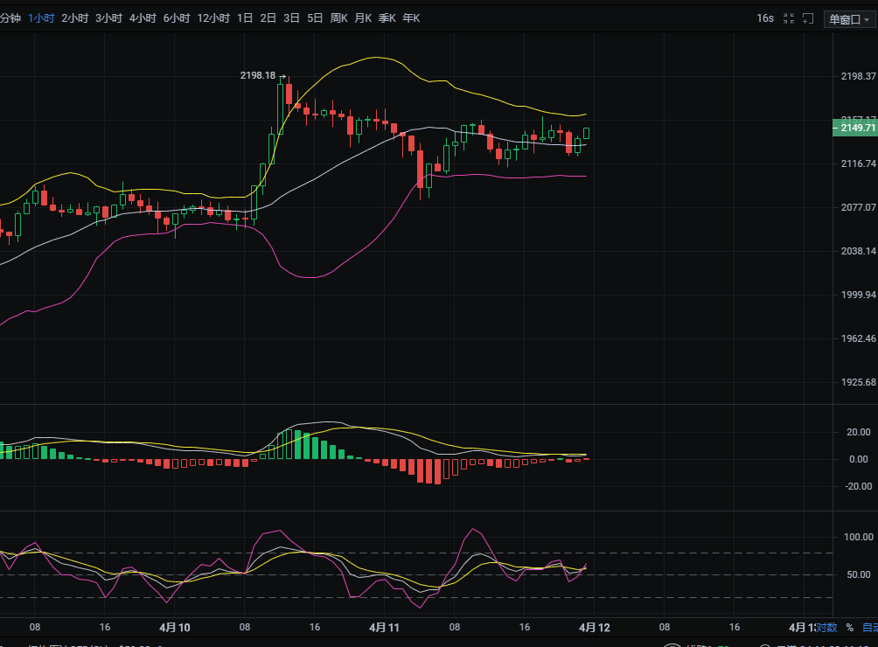Image resolution: width=878 pixels, height=647 pixels.
Task: Select the 1日 daily timeframe
Action: tap(245, 18)
